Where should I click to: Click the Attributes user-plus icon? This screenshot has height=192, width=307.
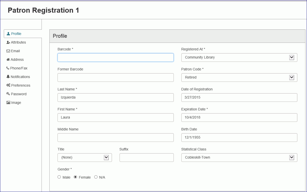coord(8,42)
